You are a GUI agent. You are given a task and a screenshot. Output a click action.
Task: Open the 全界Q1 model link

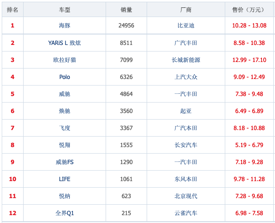[x=65, y=213]
